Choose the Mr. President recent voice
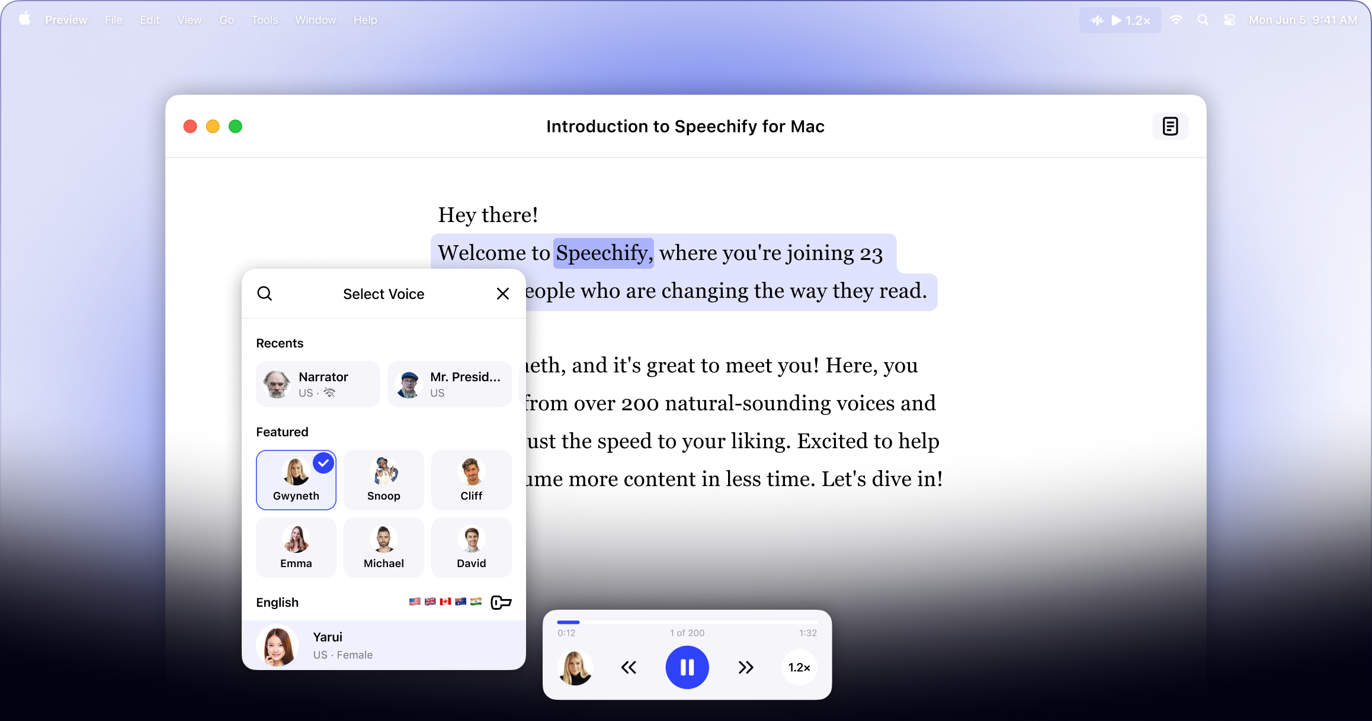Screen dimensions: 1372x721 tap(450, 384)
